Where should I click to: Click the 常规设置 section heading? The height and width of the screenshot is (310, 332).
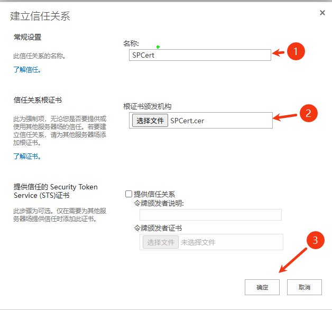(x=27, y=37)
